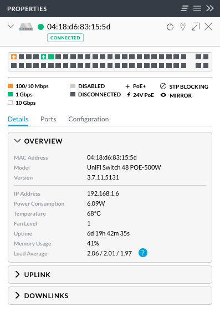The width and height of the screenshot is (220, 312).
Task: Click memory usage value '41%'
Action: coord(93,243)
